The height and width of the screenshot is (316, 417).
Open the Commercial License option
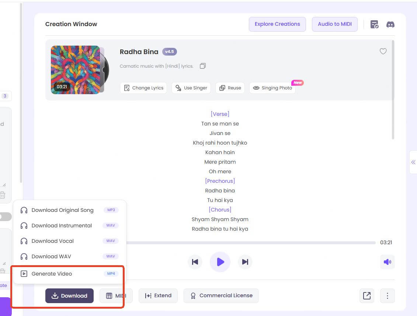coord(221,295)
